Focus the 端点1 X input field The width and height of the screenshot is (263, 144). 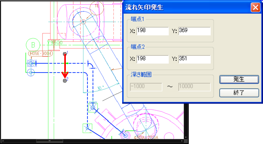coord(153,31)
